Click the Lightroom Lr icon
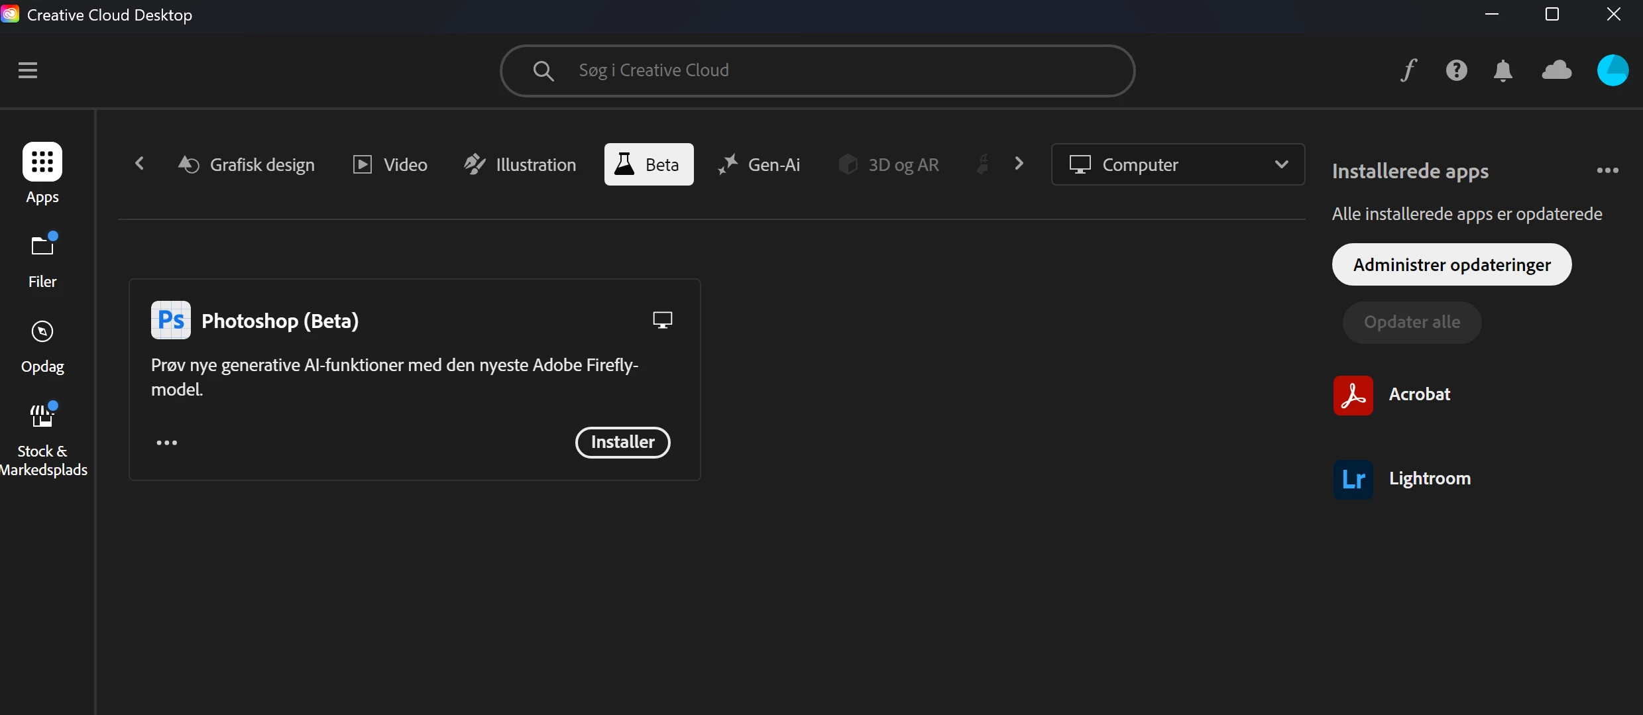 1353,479
